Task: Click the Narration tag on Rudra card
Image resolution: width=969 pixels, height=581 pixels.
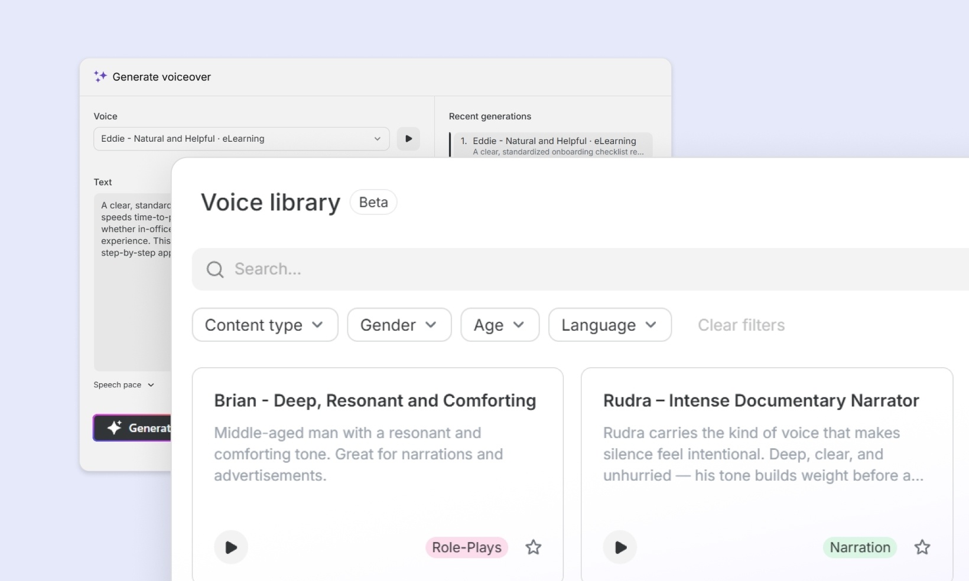Action: click(860, 547)
